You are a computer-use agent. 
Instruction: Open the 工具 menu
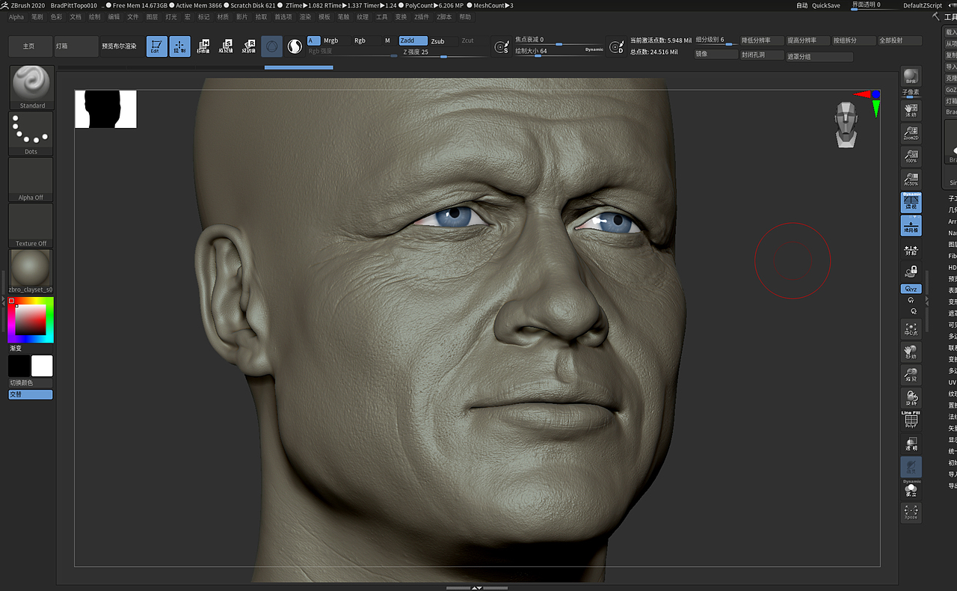(381, 16)
